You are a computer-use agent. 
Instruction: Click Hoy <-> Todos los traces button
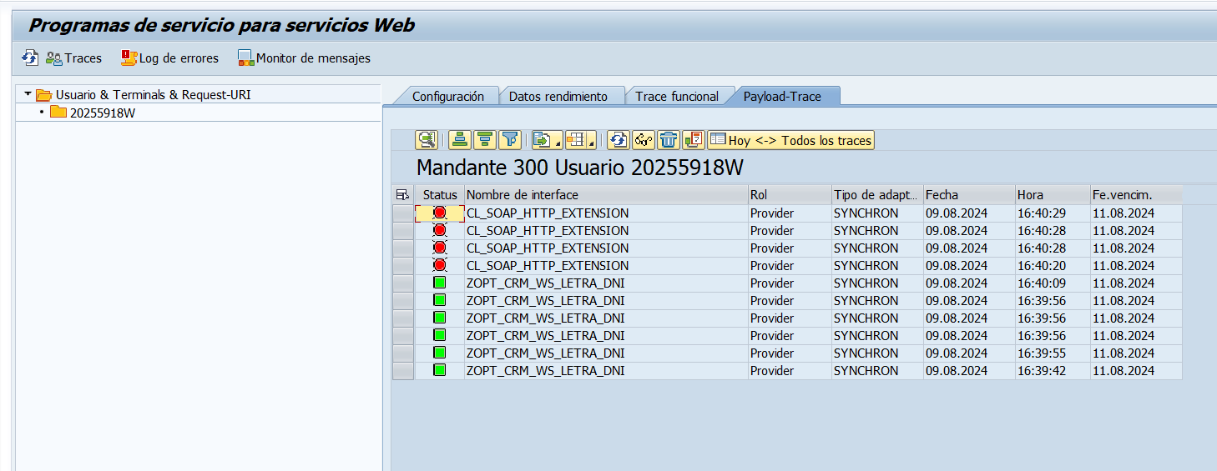tap(790, 140)
